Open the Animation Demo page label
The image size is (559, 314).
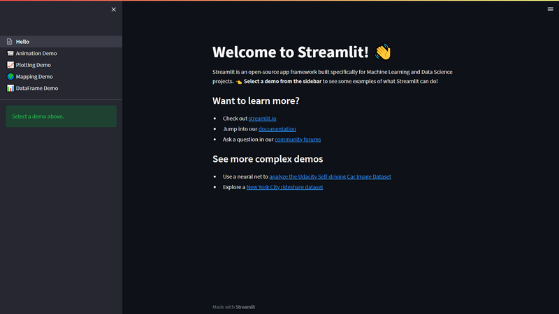click(36, 53)
